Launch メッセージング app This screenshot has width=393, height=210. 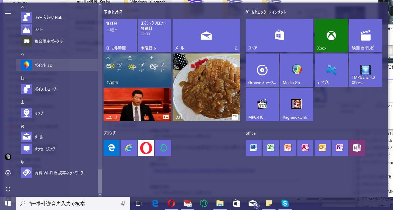click(57, 149)
